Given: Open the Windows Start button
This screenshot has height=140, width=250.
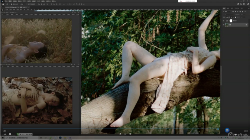Looking at the screenshot, I should point(3,138).
